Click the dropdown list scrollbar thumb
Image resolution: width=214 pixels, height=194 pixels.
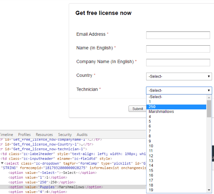(209, 109)
